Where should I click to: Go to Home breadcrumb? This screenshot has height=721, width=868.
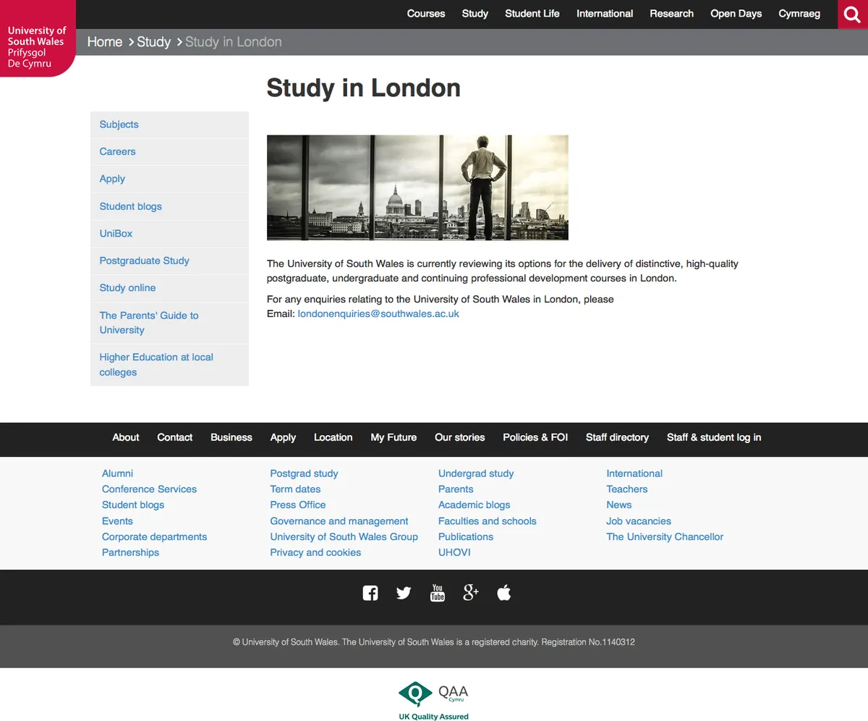coord(105,42)
